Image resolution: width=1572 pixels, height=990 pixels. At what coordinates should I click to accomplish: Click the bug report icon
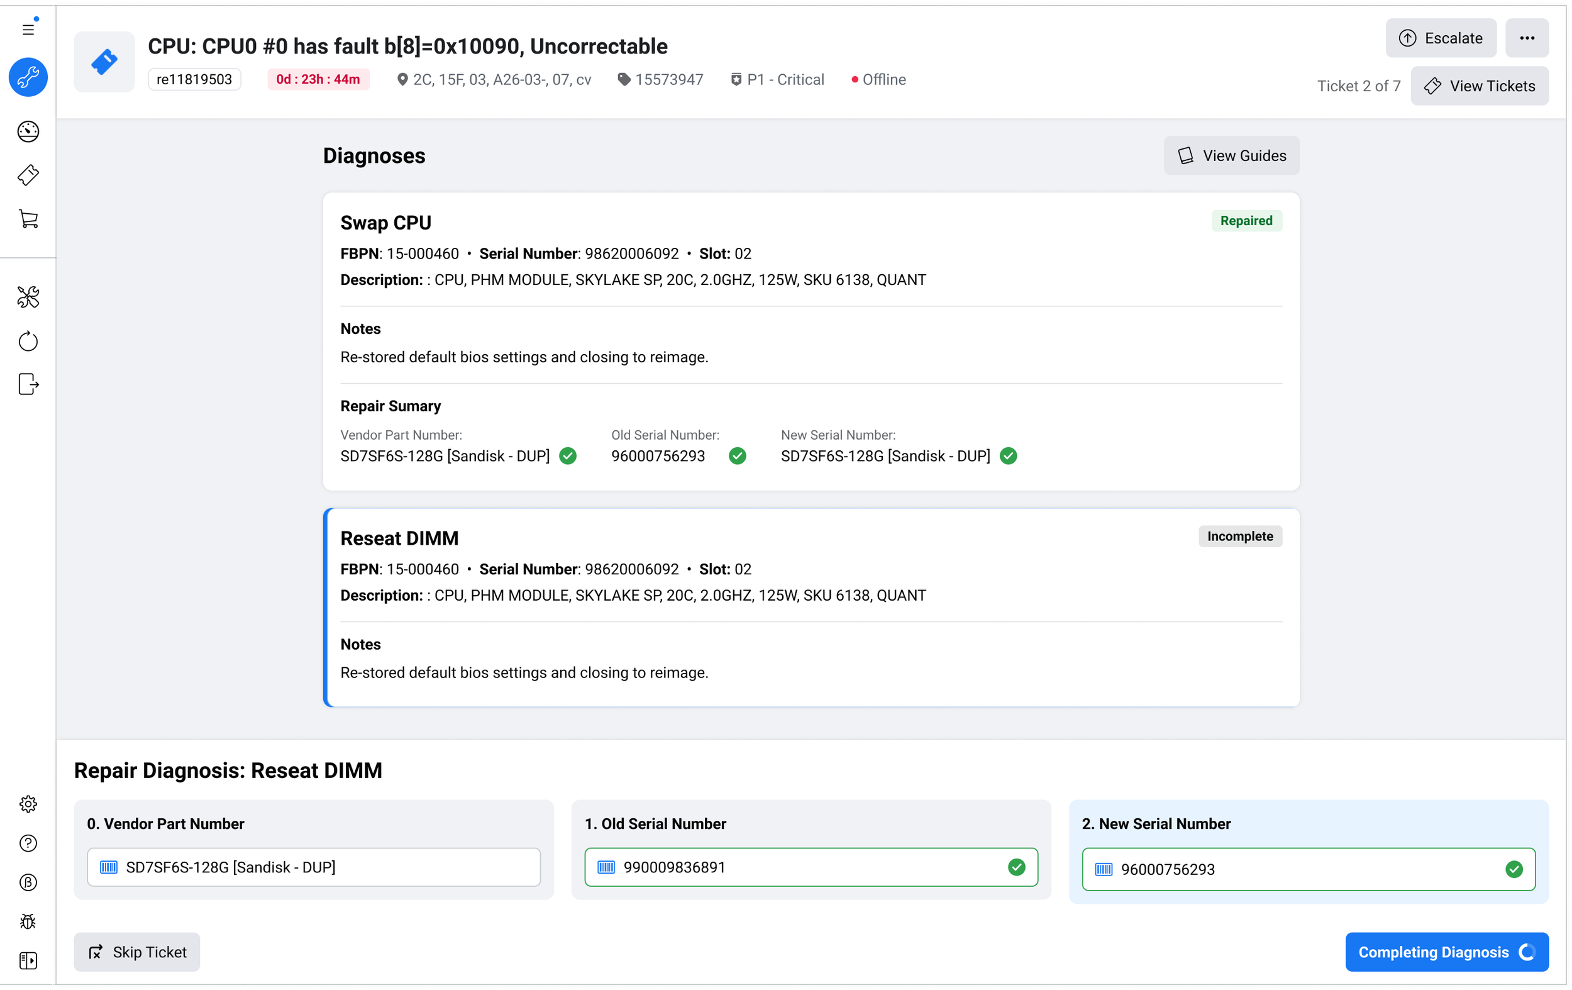28,921
